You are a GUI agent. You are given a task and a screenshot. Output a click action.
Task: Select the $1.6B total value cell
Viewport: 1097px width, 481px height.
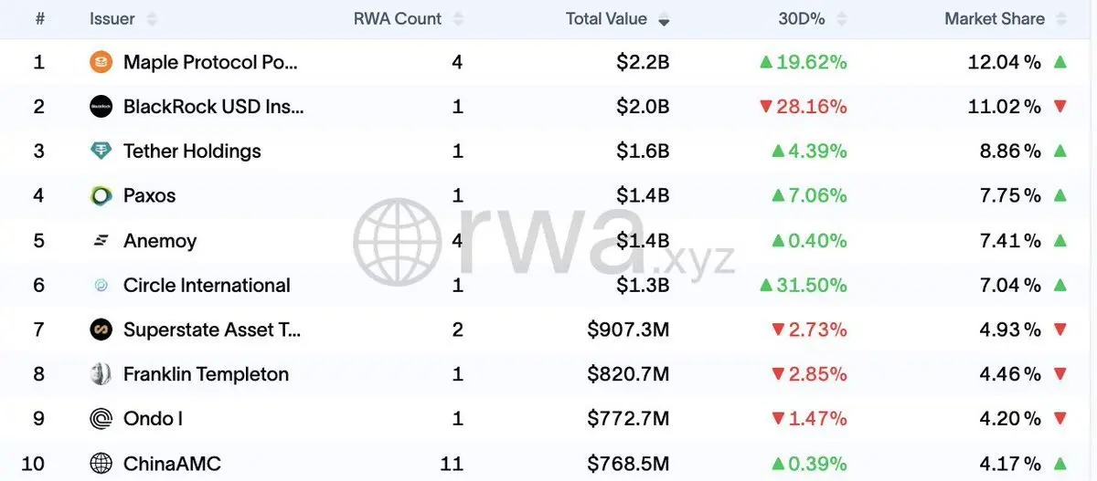point(643,152)
